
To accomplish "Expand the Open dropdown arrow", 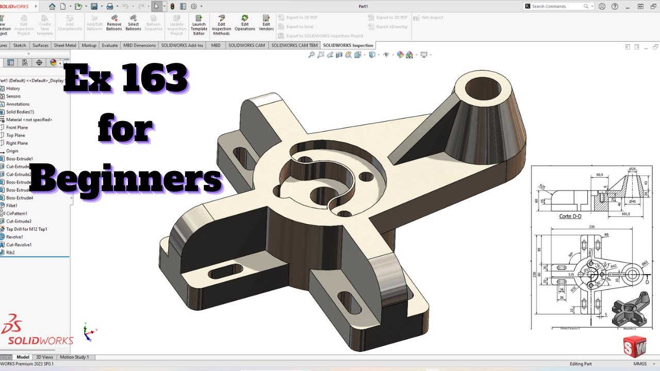I will click(x=86, y=6).
